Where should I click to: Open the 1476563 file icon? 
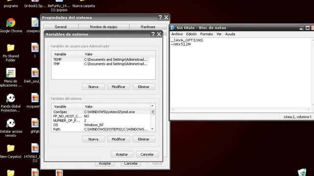click(x=35, y=148)
